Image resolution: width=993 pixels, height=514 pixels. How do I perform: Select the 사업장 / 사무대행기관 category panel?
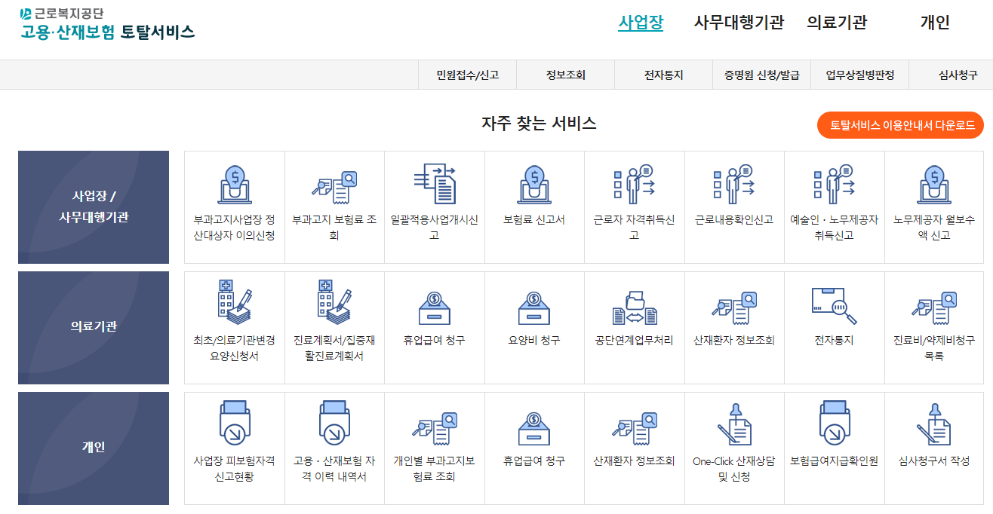click(94, 207)
